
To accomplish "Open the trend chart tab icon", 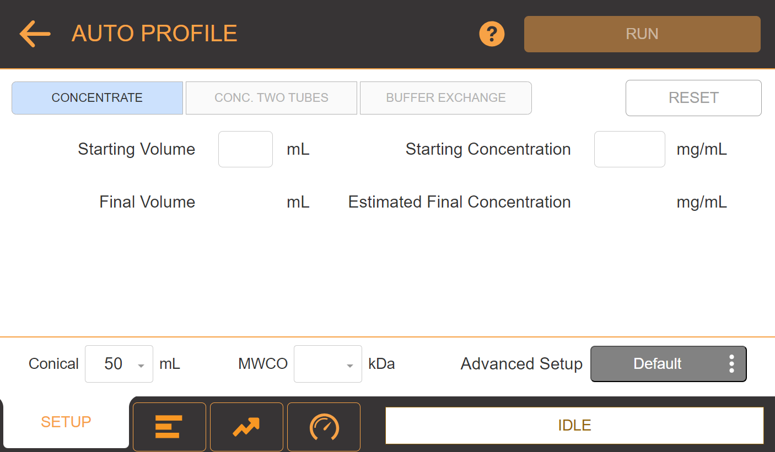I will pyautogui.click(x=246, y=427).
